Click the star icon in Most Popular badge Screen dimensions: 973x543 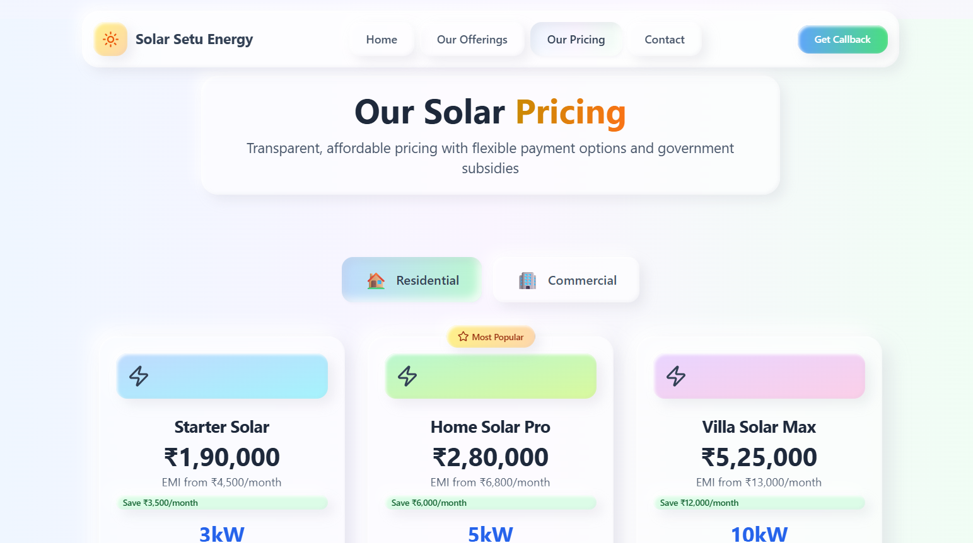tap(463, 337)
